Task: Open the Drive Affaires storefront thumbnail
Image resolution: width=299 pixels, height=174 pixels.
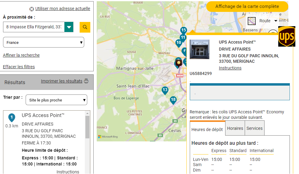Action: [200, 49]
